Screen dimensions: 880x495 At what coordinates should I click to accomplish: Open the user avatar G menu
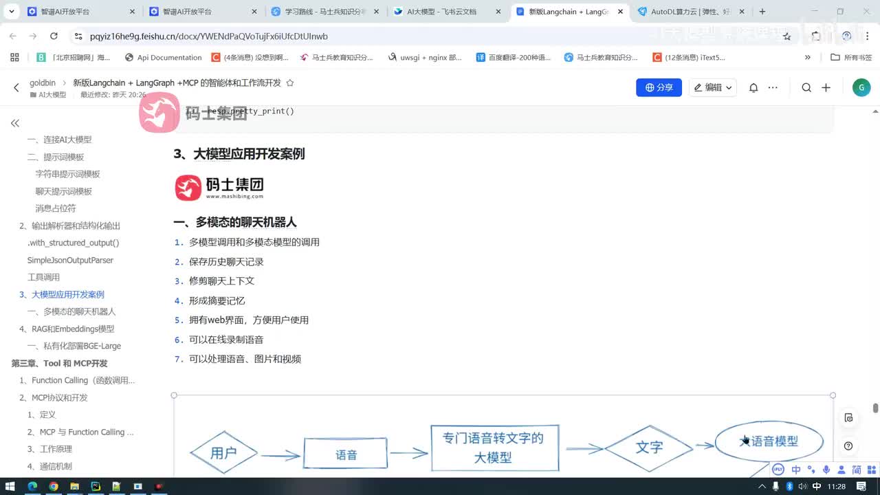tap(861, 87)
